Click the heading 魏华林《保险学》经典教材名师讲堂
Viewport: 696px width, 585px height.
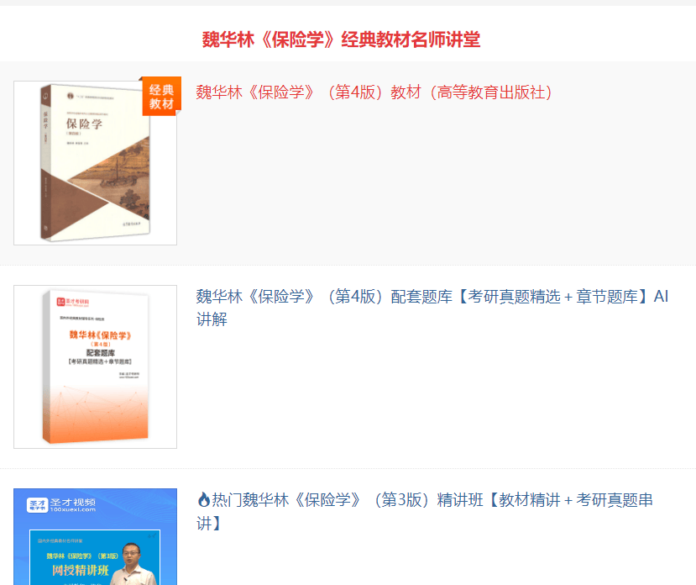pos(341,40)
